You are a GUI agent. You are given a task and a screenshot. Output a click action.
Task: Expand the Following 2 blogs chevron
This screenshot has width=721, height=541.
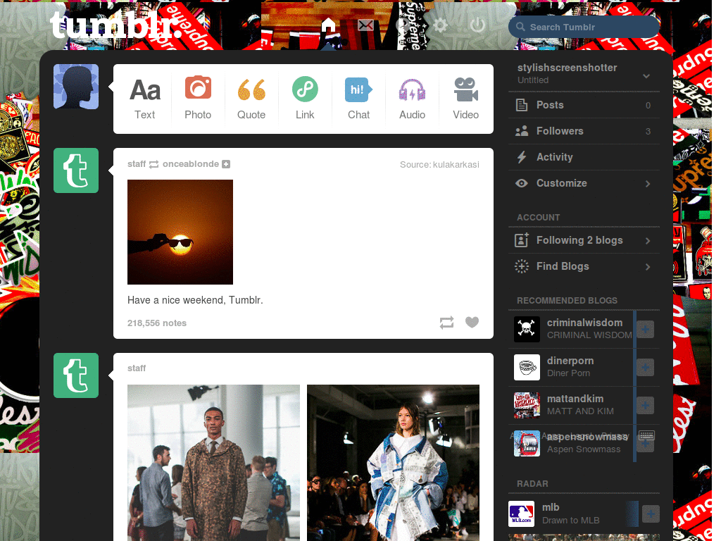648,241
